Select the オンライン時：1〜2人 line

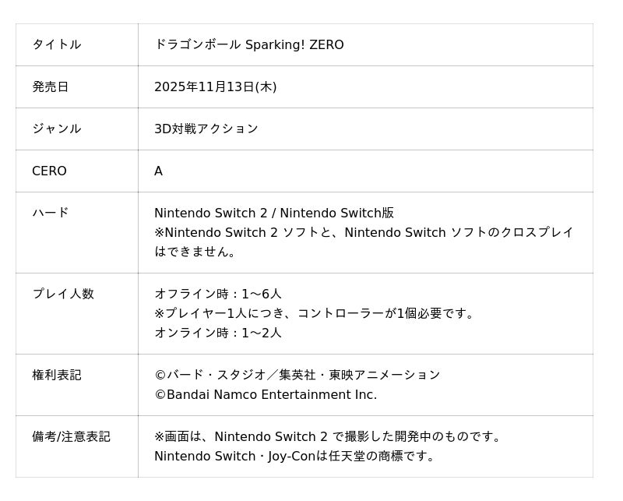click(217, 333)
